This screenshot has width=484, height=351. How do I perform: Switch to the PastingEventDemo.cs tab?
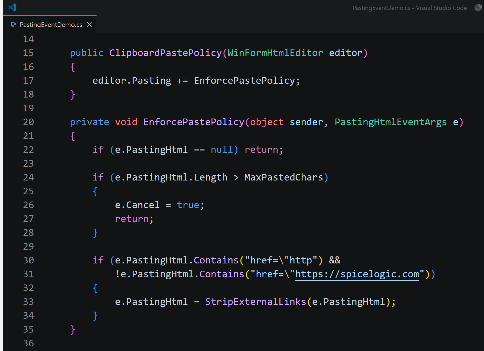coord(51,24)
